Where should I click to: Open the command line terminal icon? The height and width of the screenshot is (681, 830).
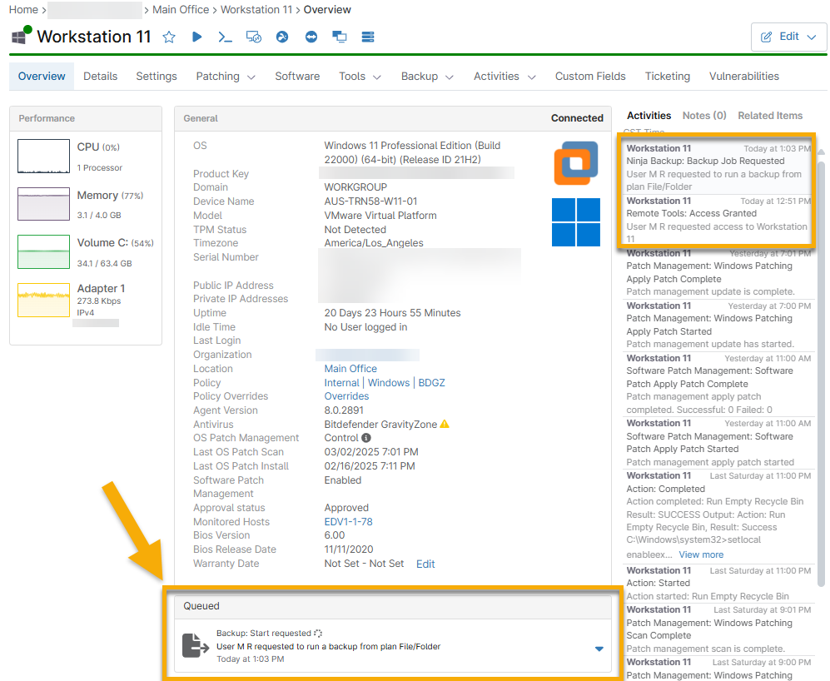pos(225,37)
